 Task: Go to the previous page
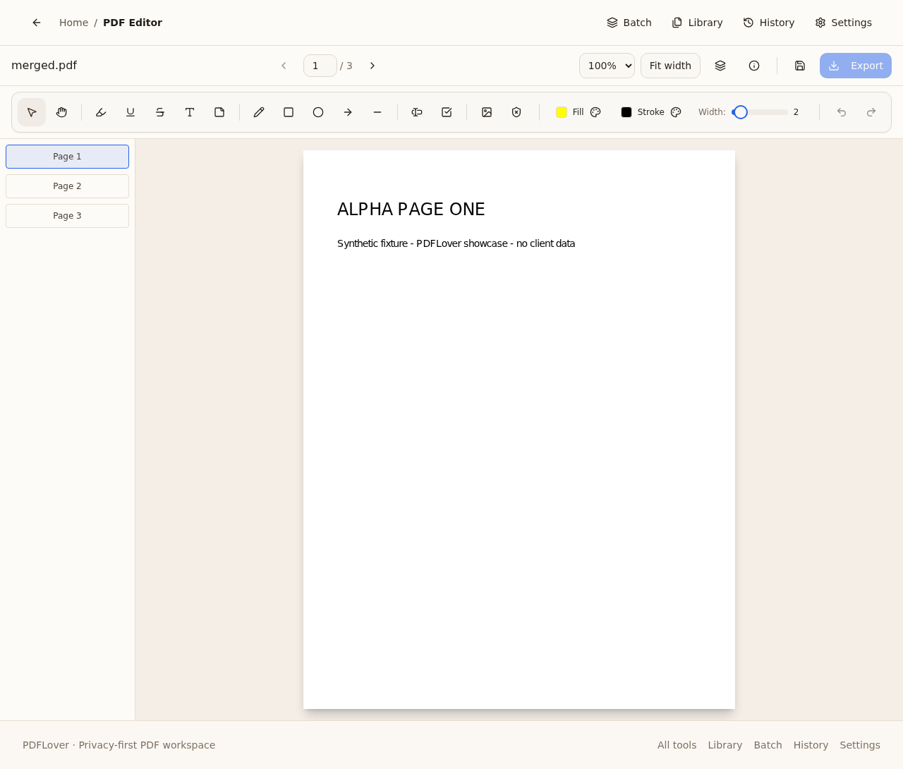pos(284,66)
